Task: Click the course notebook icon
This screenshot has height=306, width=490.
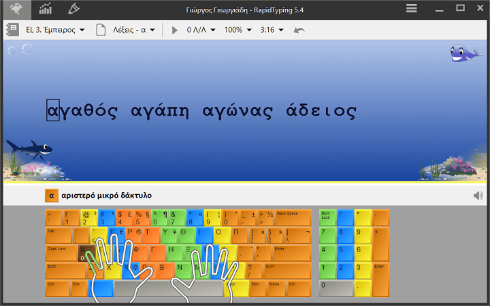Action: click(12, 30)
